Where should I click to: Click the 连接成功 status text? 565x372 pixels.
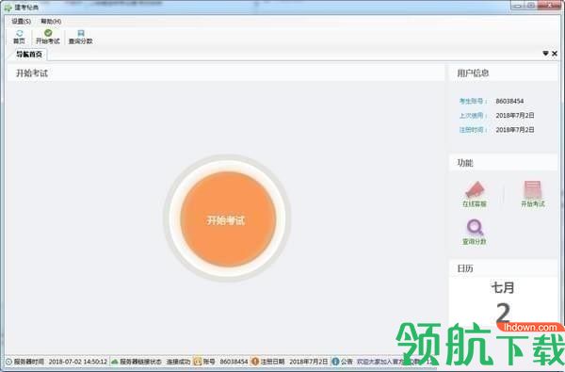pyautogui.click(x=178, y=362)
